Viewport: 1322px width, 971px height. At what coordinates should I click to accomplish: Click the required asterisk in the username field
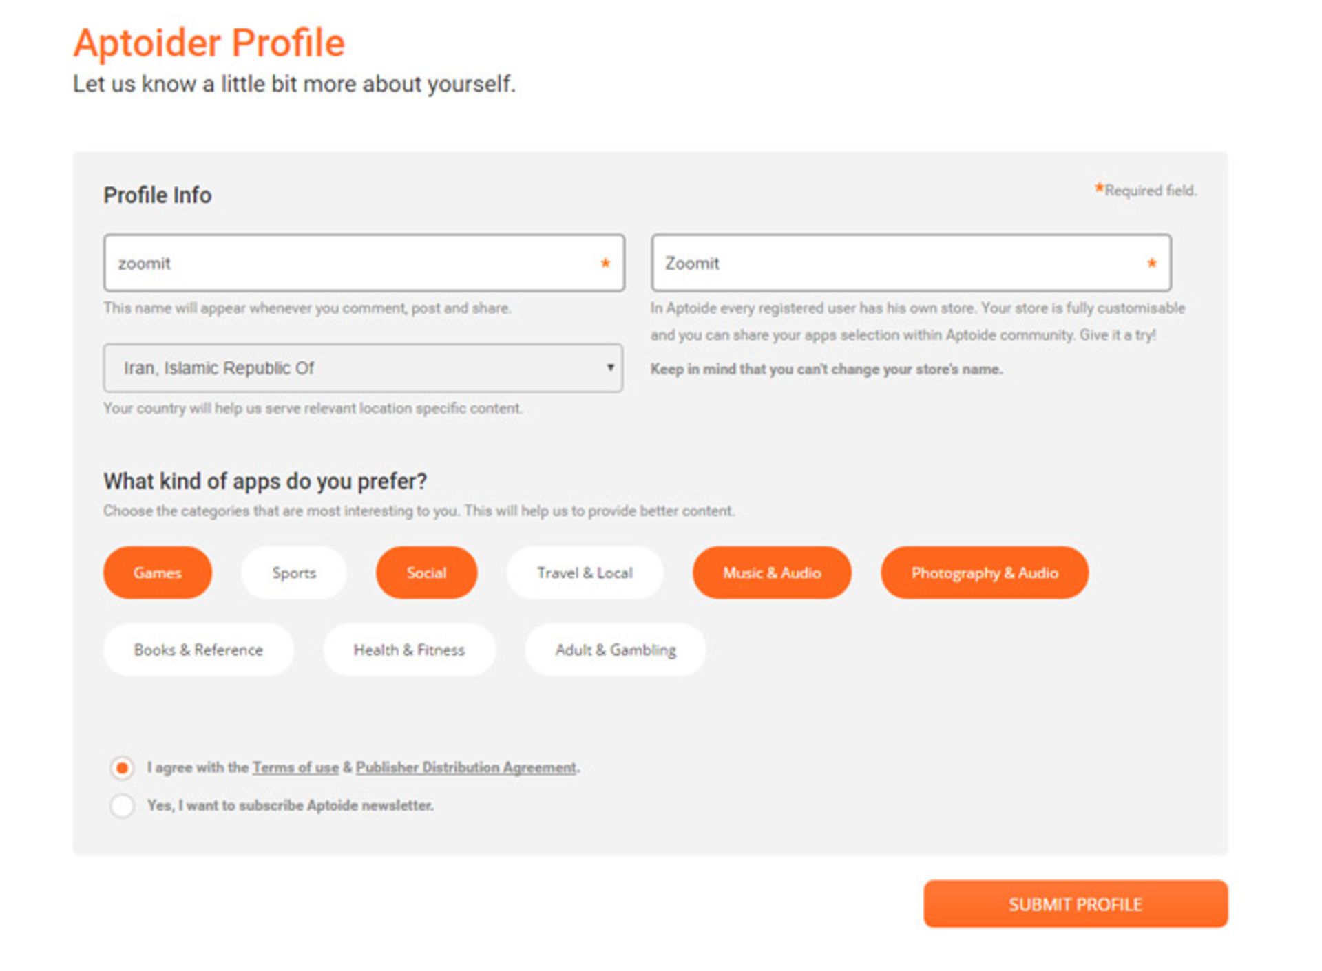[x=605, y=263]
